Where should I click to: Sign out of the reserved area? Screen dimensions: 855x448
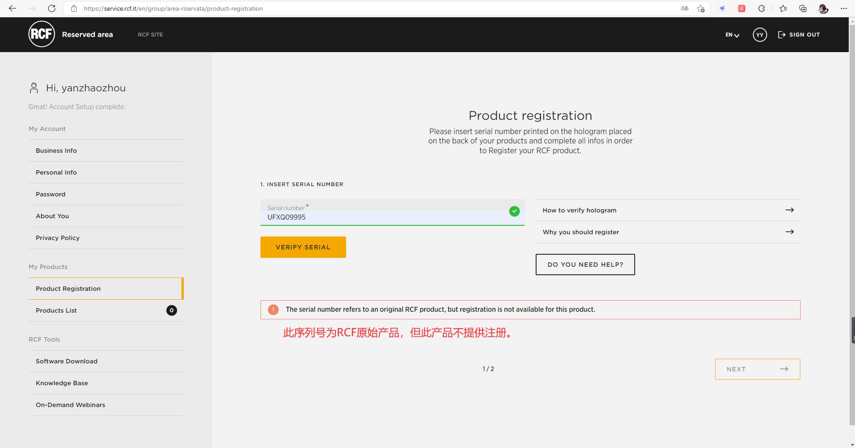[x=799, y=35]
